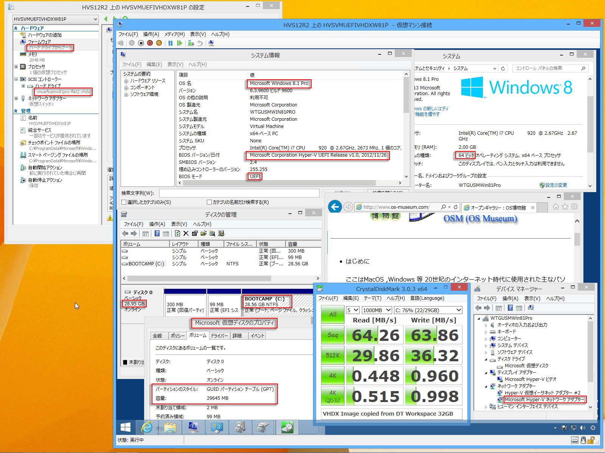The width and height of the screenshot is (605, 453).
Task: Click the Properties icon in Disk Management toolbar
Action: [x=195, y=233]
